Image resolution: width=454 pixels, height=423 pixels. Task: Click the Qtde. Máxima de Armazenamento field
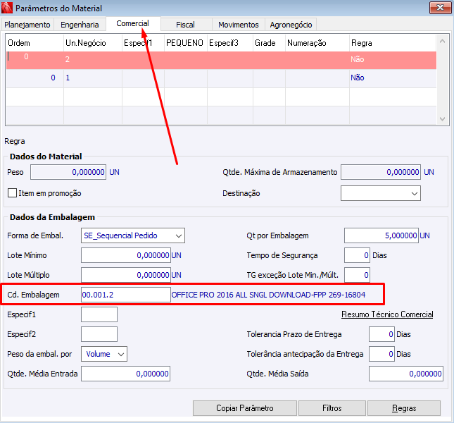pos(381,172)
